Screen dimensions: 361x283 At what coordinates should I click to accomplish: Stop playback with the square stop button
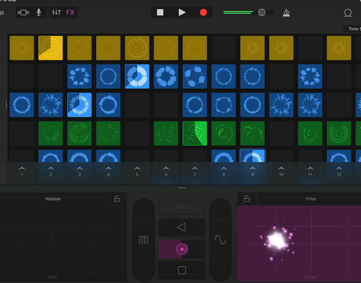click(x=160, y=12)
